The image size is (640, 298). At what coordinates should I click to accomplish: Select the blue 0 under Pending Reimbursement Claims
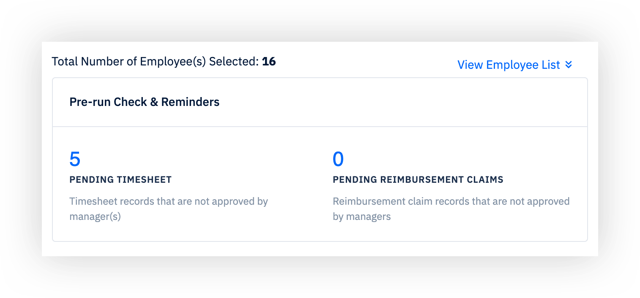tap(338, 160)
